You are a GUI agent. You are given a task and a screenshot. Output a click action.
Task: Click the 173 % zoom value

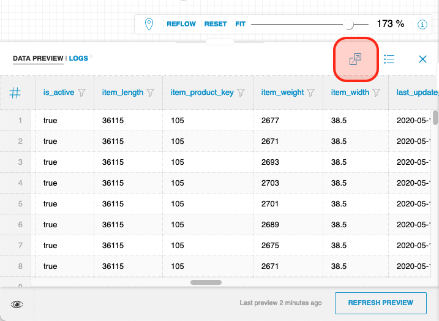pyautogui.click(x=390, y=24)
